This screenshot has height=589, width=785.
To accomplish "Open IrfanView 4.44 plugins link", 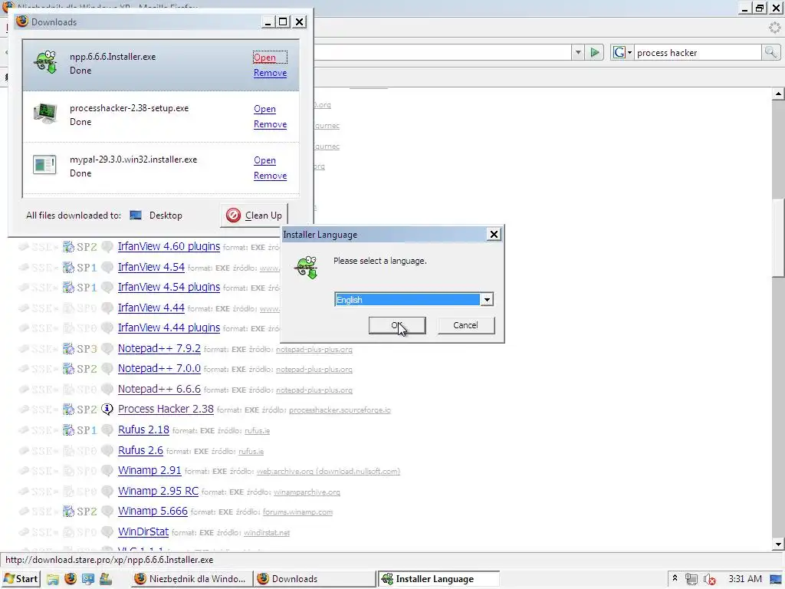I will coord(169,327).
